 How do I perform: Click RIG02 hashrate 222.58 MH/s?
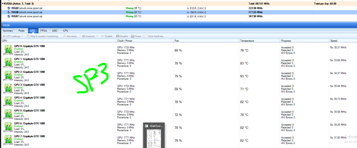point(256,8)
